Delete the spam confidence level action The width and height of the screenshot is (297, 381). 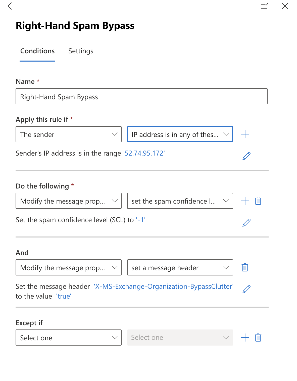(258, 201)
